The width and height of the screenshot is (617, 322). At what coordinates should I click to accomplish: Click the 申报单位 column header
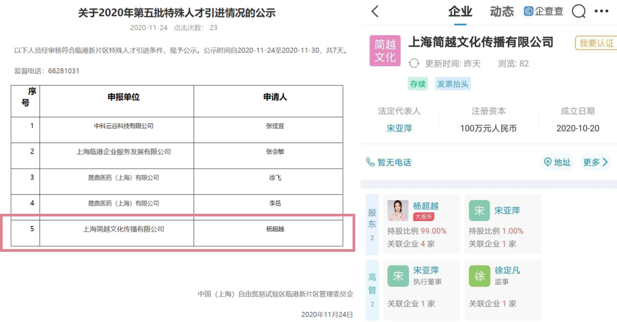tap(123, 97)
